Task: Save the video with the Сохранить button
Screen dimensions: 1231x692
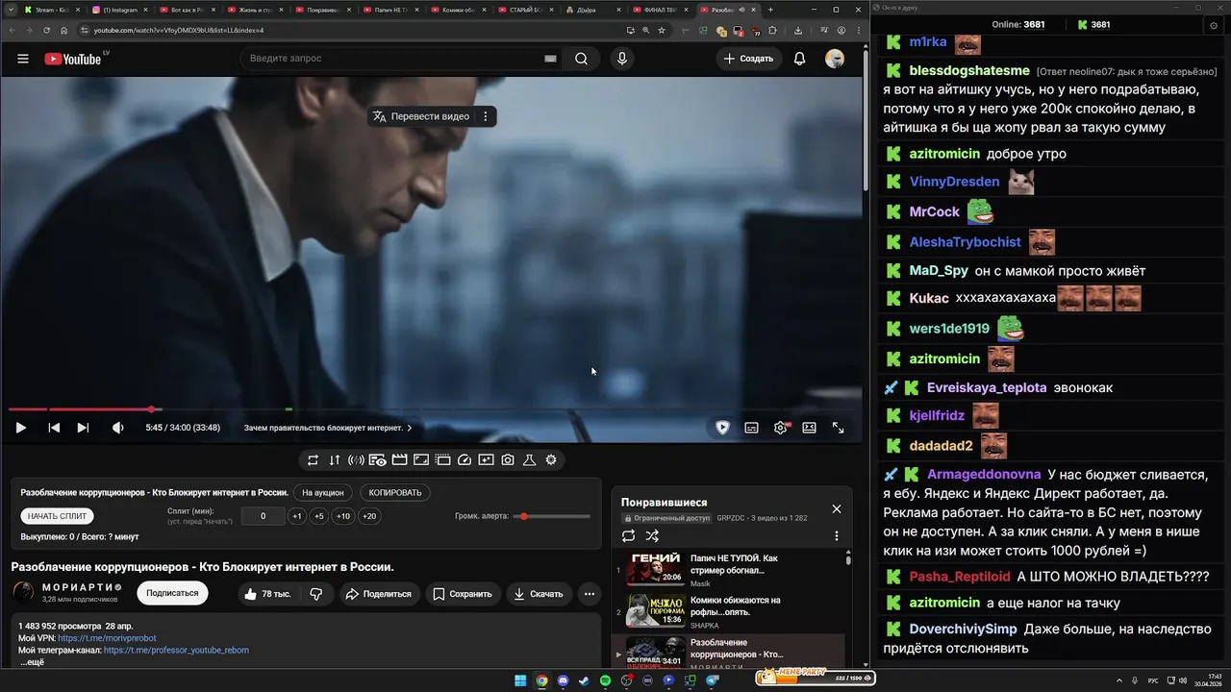Action: click(x=463, y=594)
